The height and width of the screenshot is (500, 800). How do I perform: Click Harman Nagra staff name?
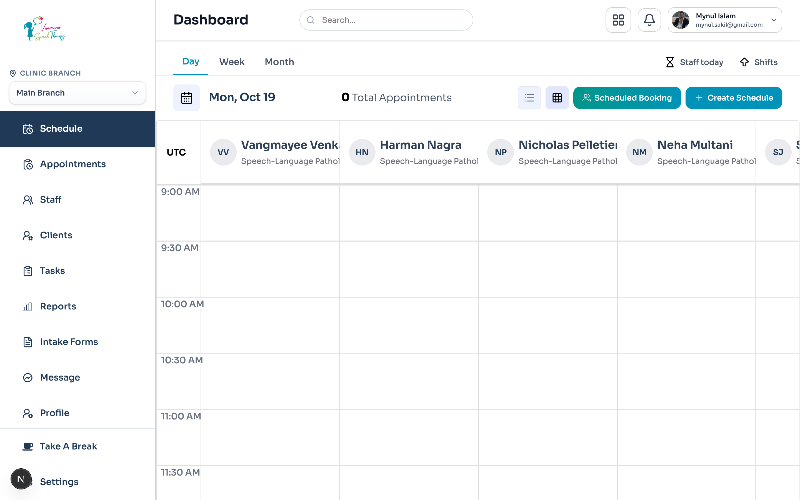coord(421,145)
